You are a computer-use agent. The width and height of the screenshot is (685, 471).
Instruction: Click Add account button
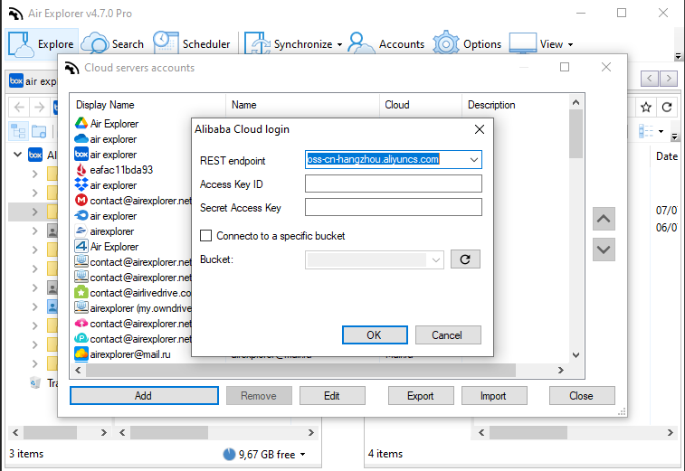pos(144,395)
